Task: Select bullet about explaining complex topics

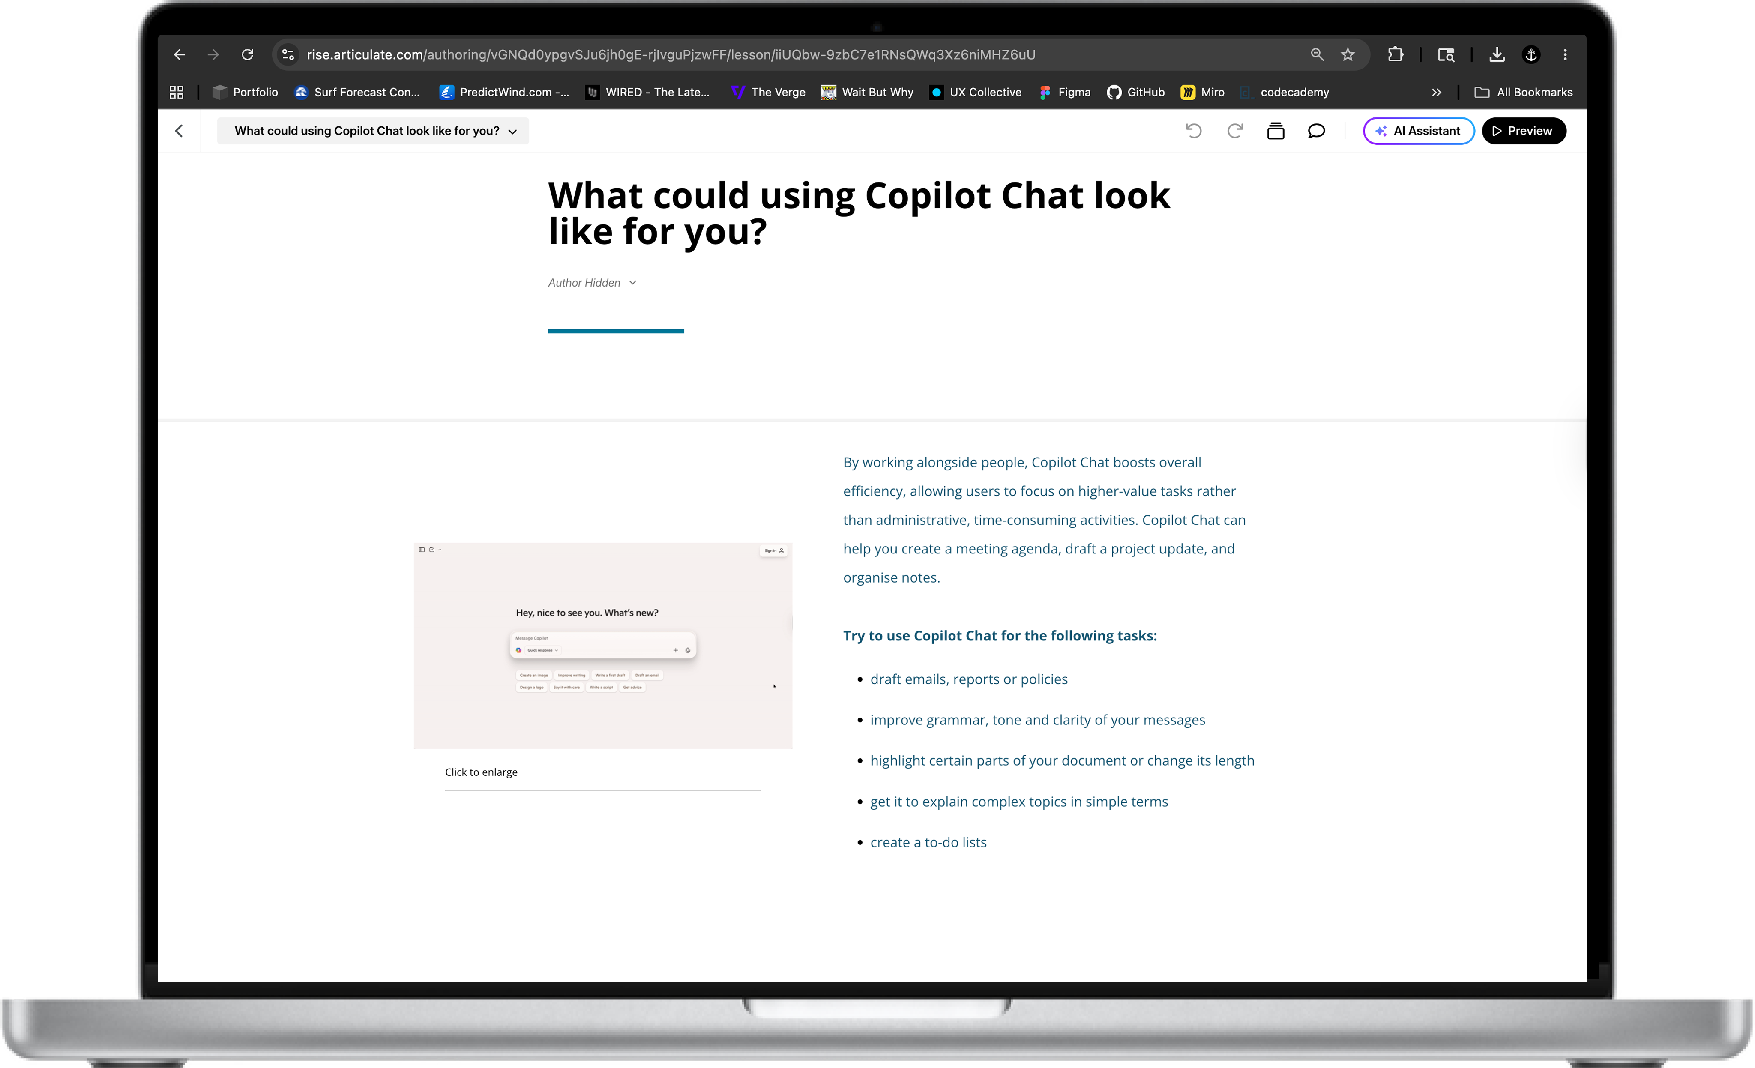Action: click(x=1019, y=802)
